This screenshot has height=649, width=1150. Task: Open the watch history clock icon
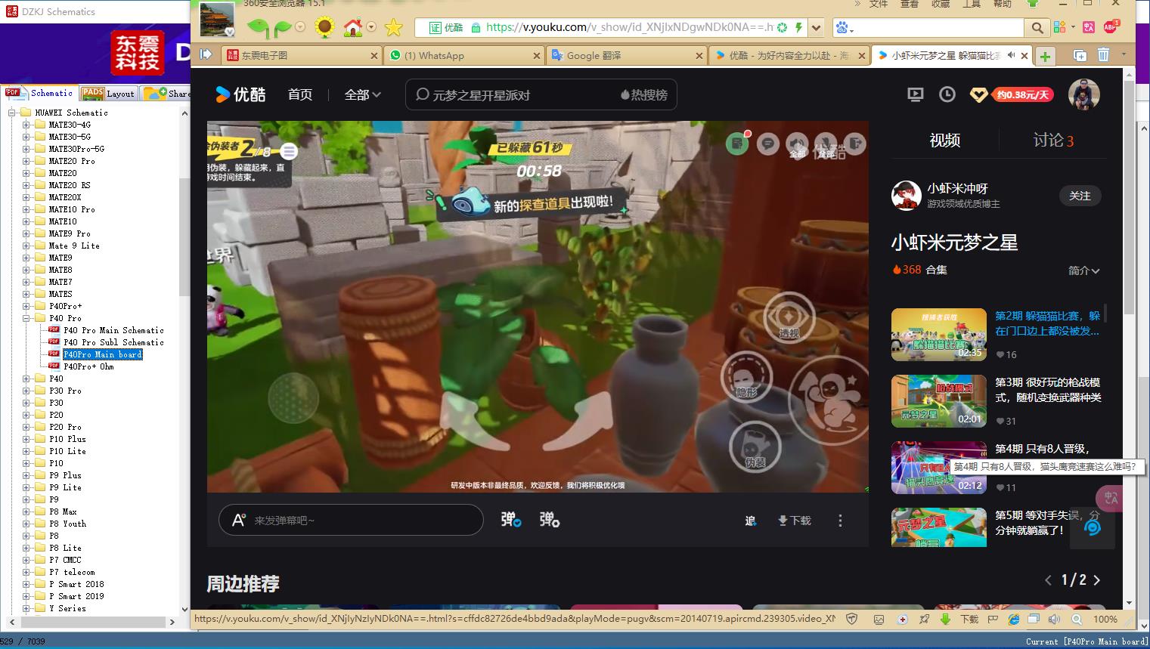(947, 94)
